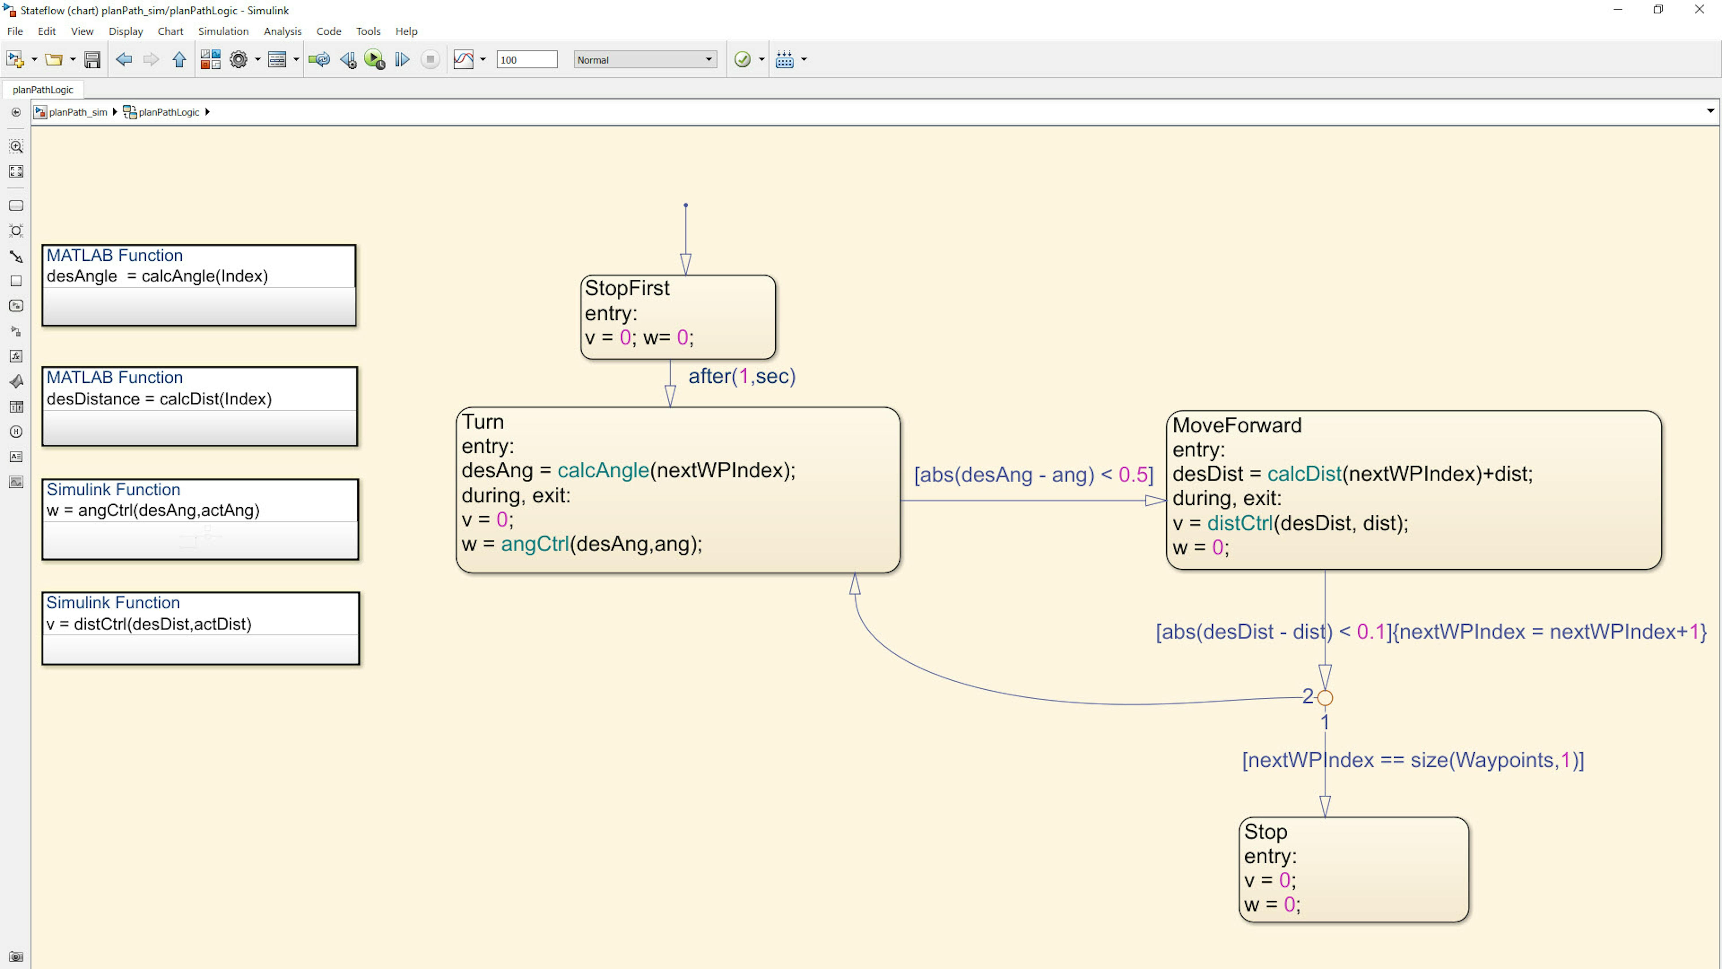Click the New Model toolbar icon
Viewport: 1722px width, 969px height.
(x=15, y=59)
